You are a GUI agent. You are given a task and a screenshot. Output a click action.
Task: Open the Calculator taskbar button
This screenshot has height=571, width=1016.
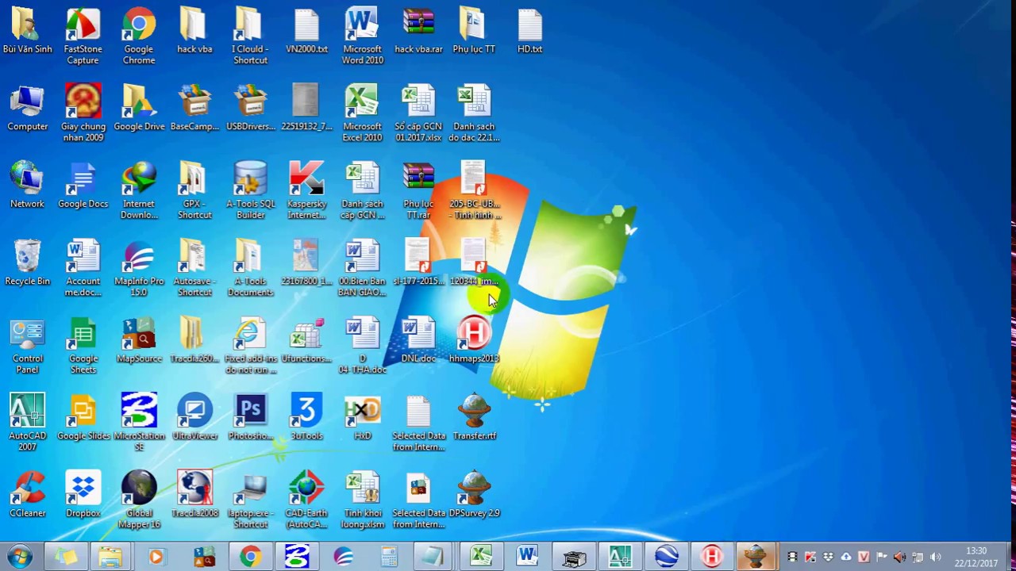point(389,557)
